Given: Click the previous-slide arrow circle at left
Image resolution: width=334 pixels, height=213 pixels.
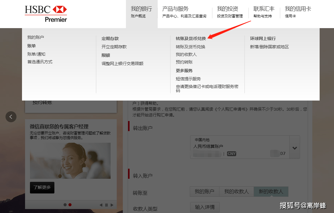Looking at the screenshot, I should (x=11, y=117).
